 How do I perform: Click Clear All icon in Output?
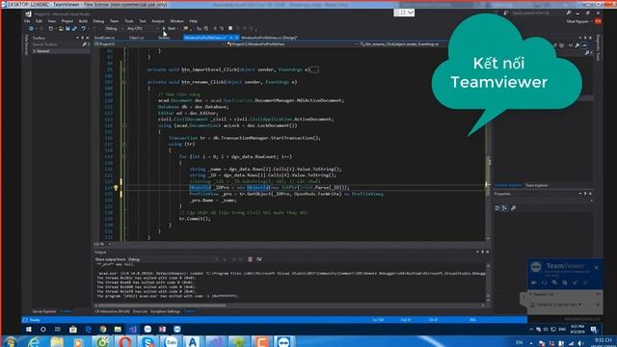tap(250, 259)
